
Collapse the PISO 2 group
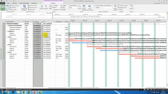pyautogui.click(x=7, y=45)
